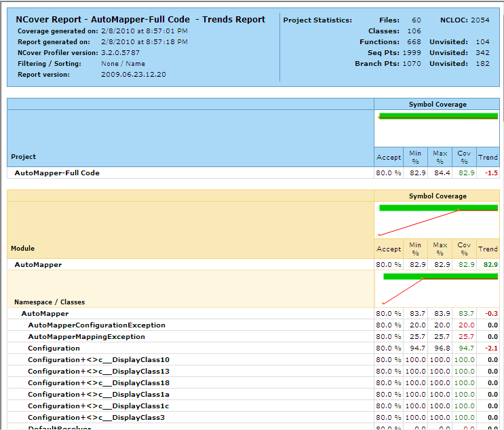Click the AutoMapper-Full Code project name
This screenshot has width=504, height=430.
(x=57, y=173)
